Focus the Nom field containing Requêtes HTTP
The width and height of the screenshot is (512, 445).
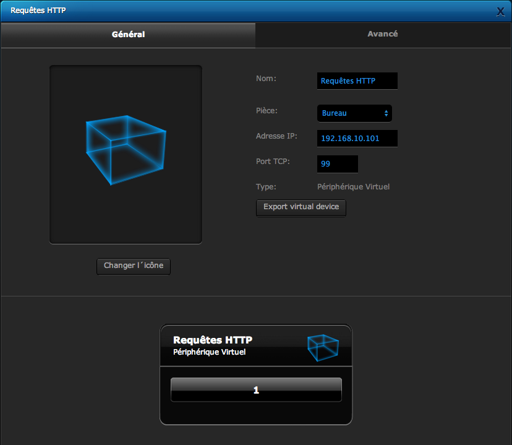[x=357, y=81]
